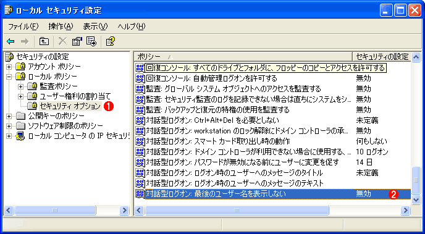Click the Export list toolbar icon

(x=91, y=41)
